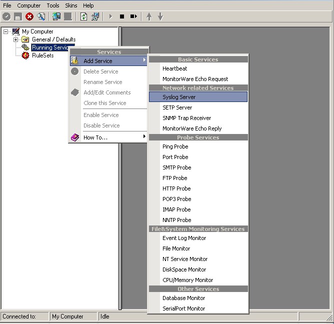Add an HTTP Probe service
The height and width of the screenshot is (324, 334).
click(x=198, y=188)
